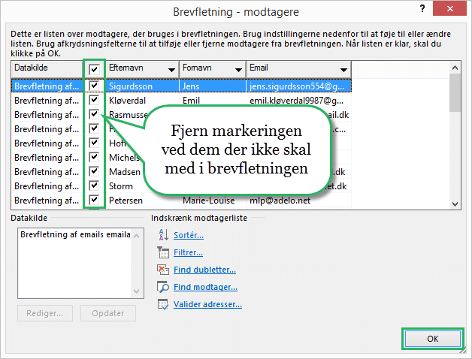Click recipient list scroll down arrow

(455, 204)
